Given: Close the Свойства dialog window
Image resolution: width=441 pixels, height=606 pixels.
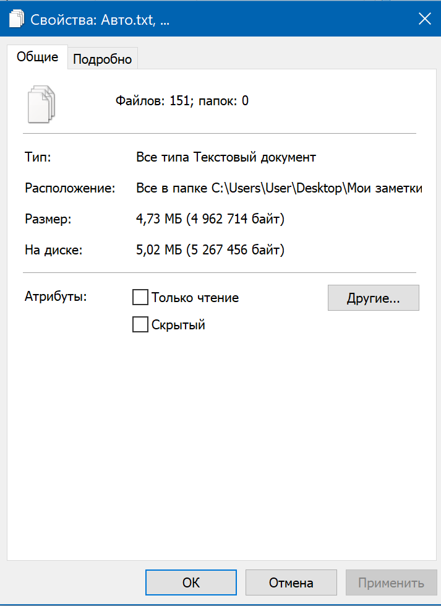Looking at the screenshot, I should point(424,19).
